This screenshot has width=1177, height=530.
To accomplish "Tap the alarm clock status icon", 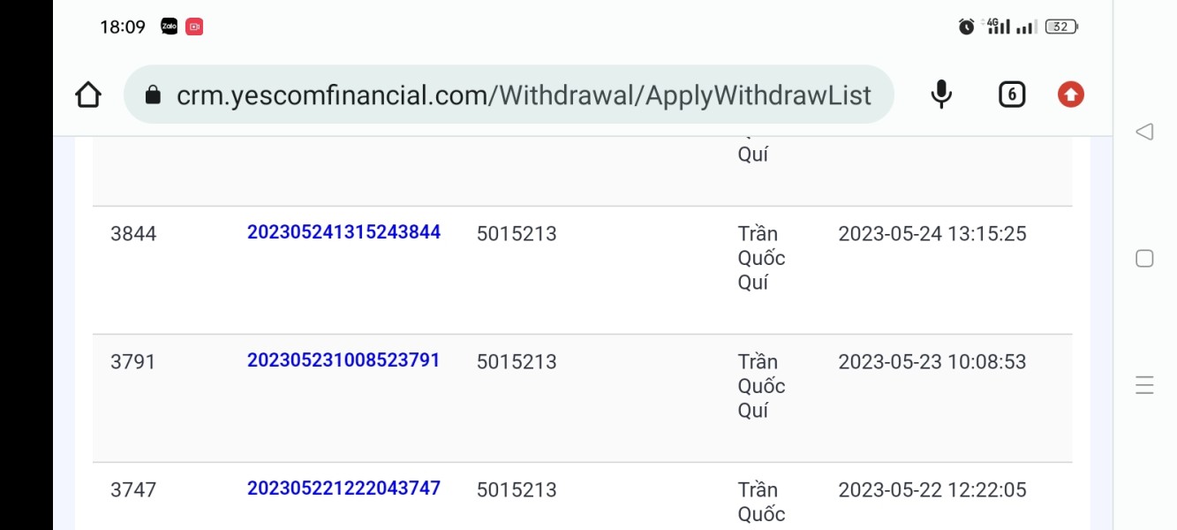I will (966, 26).
